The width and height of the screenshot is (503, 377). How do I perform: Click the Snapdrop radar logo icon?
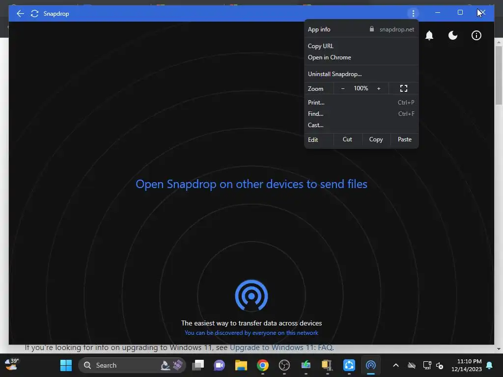[x=251, y=295]
